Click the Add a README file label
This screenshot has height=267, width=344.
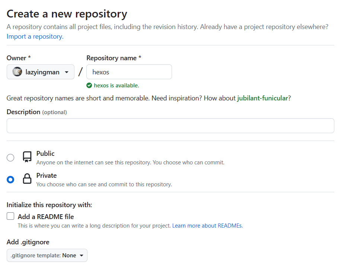[46, 216]
